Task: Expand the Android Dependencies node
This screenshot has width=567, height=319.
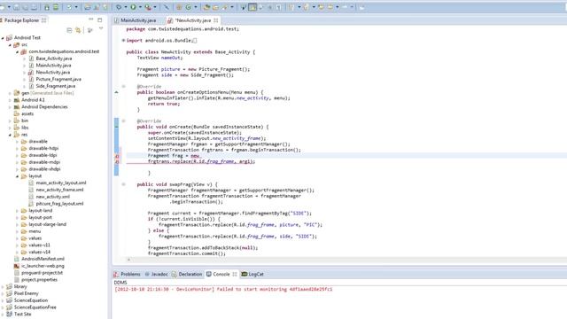Action: (x=10, y=107)
